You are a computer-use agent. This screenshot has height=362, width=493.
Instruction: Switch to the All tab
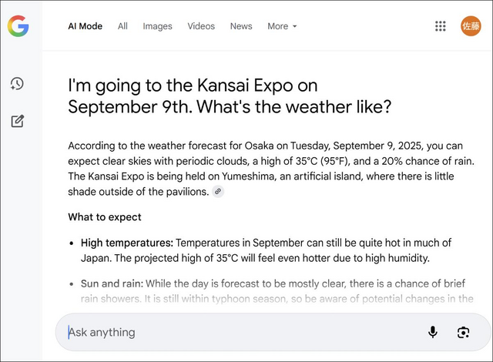pos(122,26)
